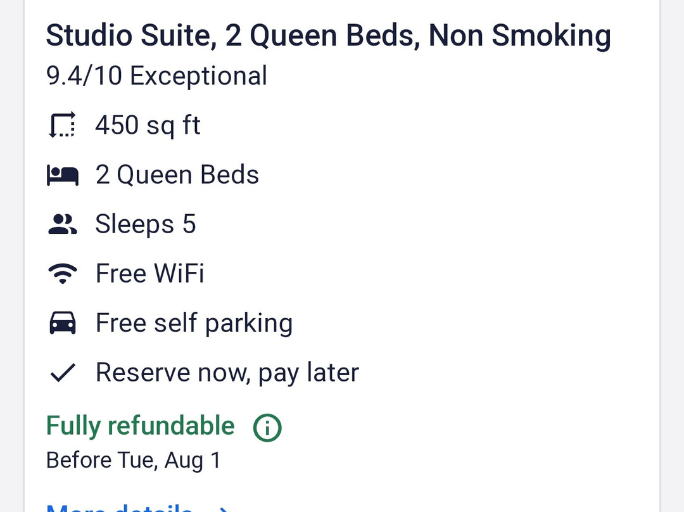Select the 2 Queen Beds icon
Image resolution: width=684 pixels, height=512 pixels.
coord(62,174)
